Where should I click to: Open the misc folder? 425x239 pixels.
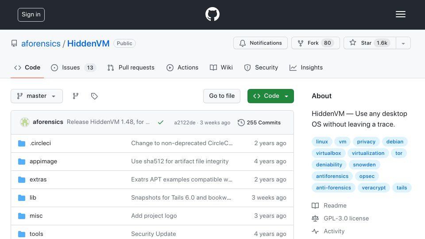(x=36, y=216)
